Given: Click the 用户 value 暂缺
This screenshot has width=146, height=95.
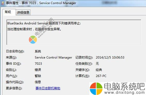Looking at the screenshot, I should pyautogui.click(x=38, y=76).
